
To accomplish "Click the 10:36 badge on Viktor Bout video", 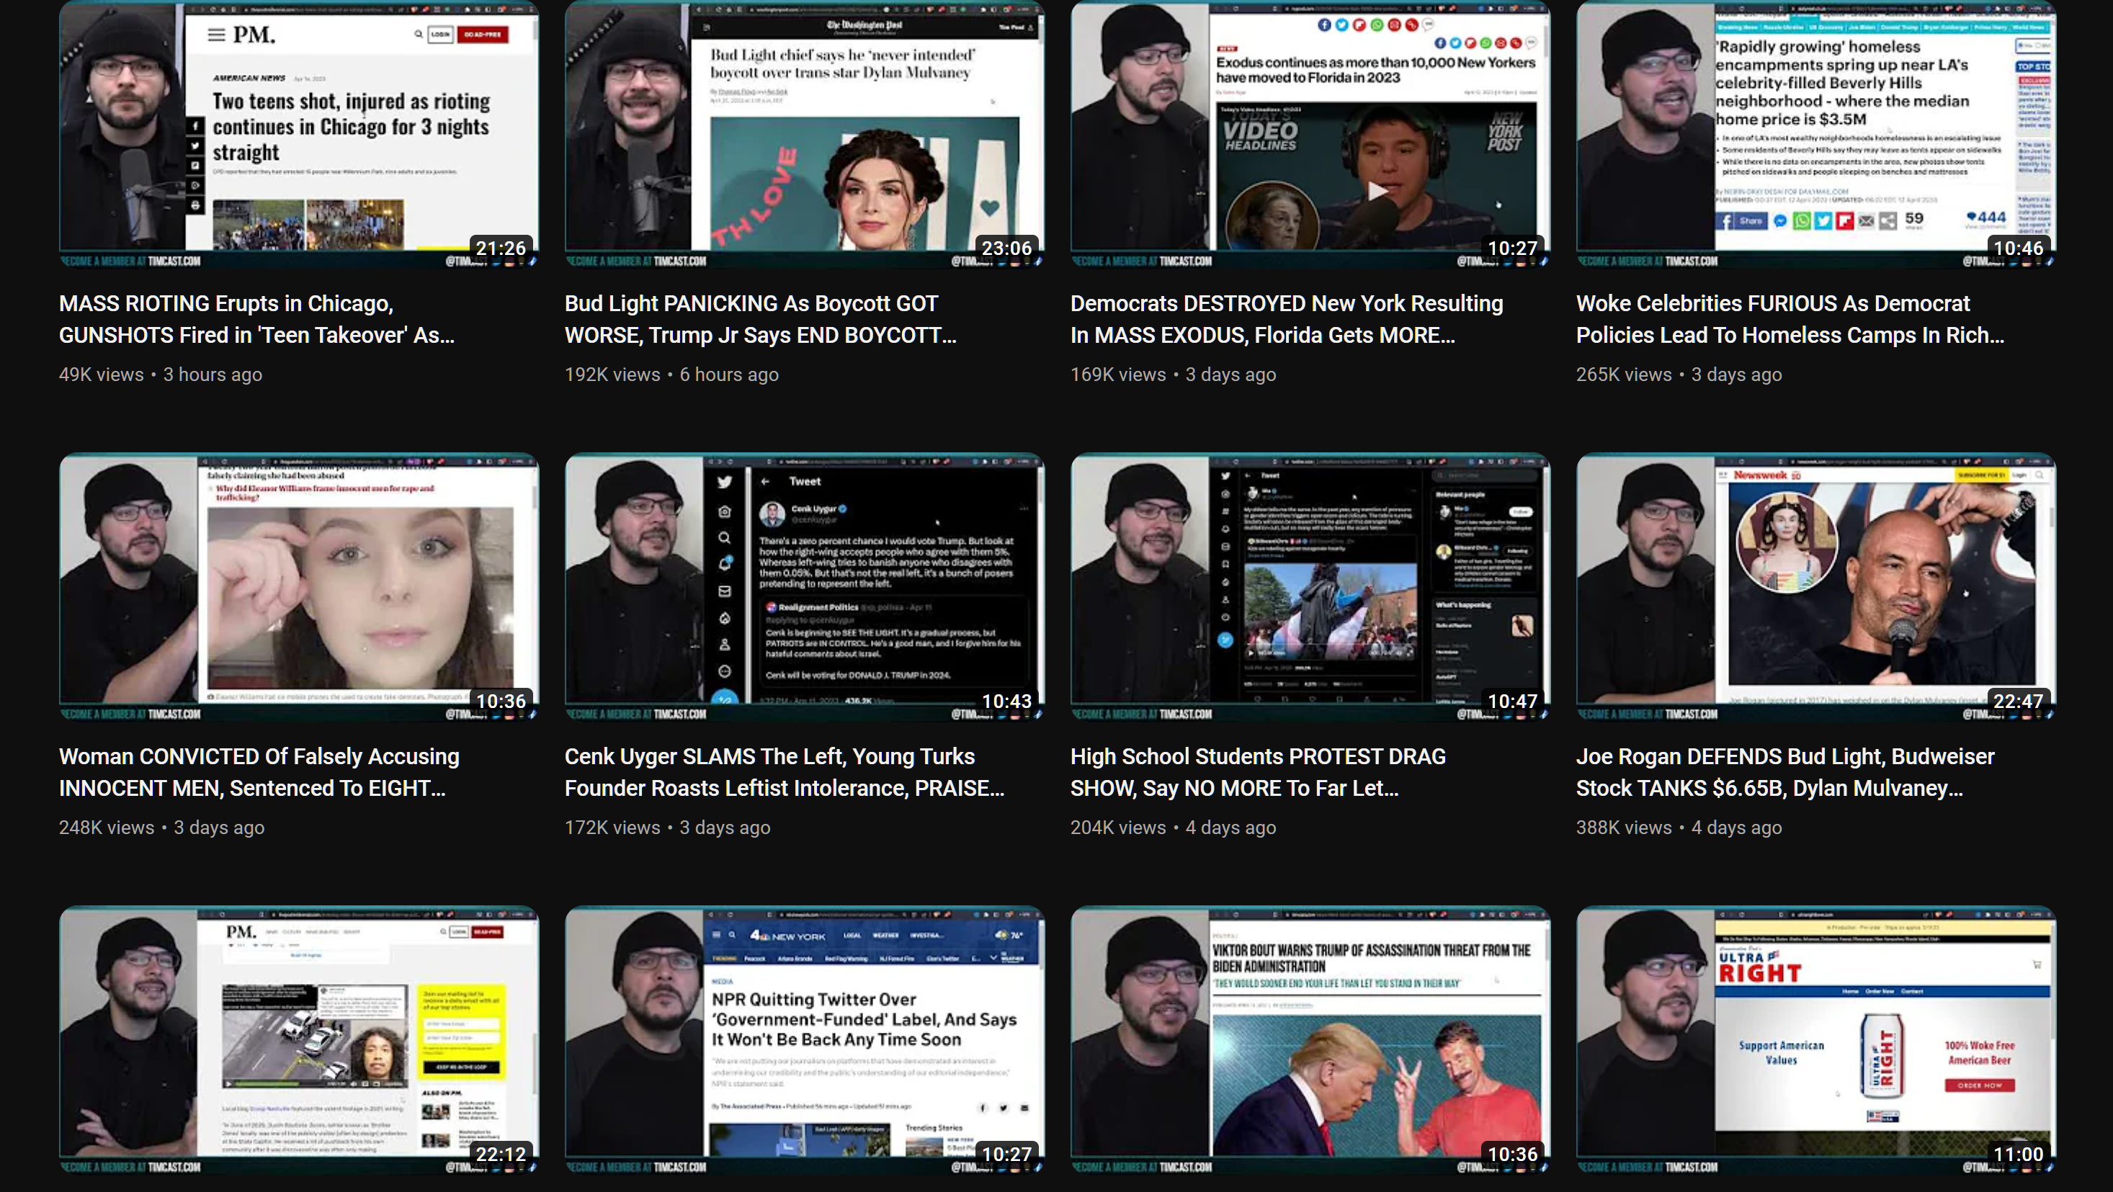I will pos(1513,1155).
